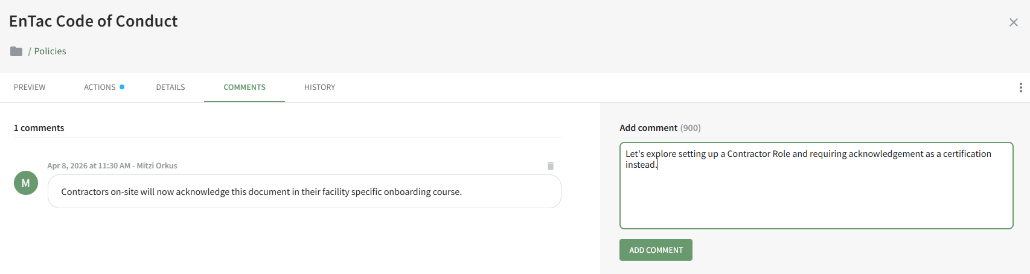Delete Mitzi Orkus's comment with trash icon
Screen dimensions: 1030x274
tap(551, 166)
